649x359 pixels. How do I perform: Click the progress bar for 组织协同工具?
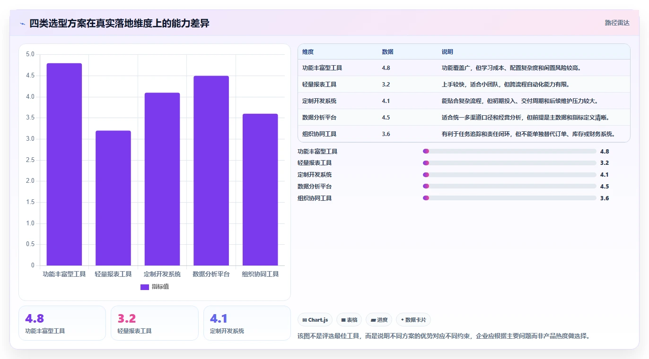tap(509, 198)
